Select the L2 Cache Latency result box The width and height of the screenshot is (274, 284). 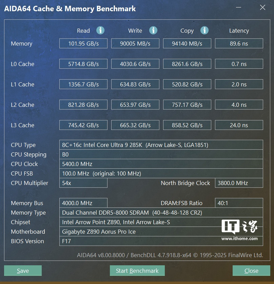pyautogui.click(x=239, y=105)
